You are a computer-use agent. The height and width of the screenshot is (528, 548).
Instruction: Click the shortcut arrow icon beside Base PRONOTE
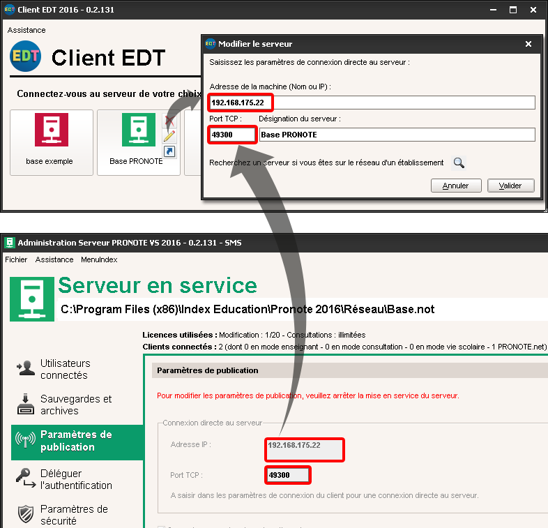point(169,151)
